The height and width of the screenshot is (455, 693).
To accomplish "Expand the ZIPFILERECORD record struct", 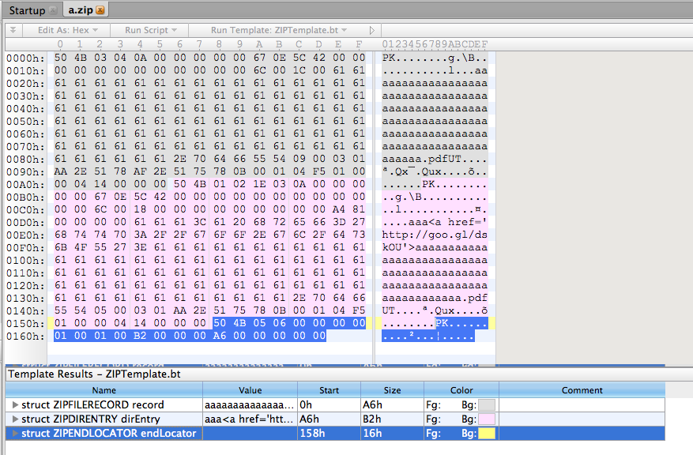I will coord(16,404).
